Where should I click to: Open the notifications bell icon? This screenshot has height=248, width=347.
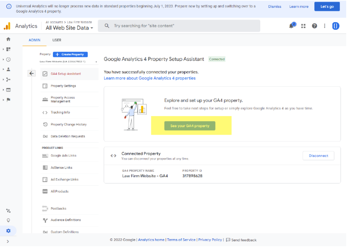[x=292, y=26]
